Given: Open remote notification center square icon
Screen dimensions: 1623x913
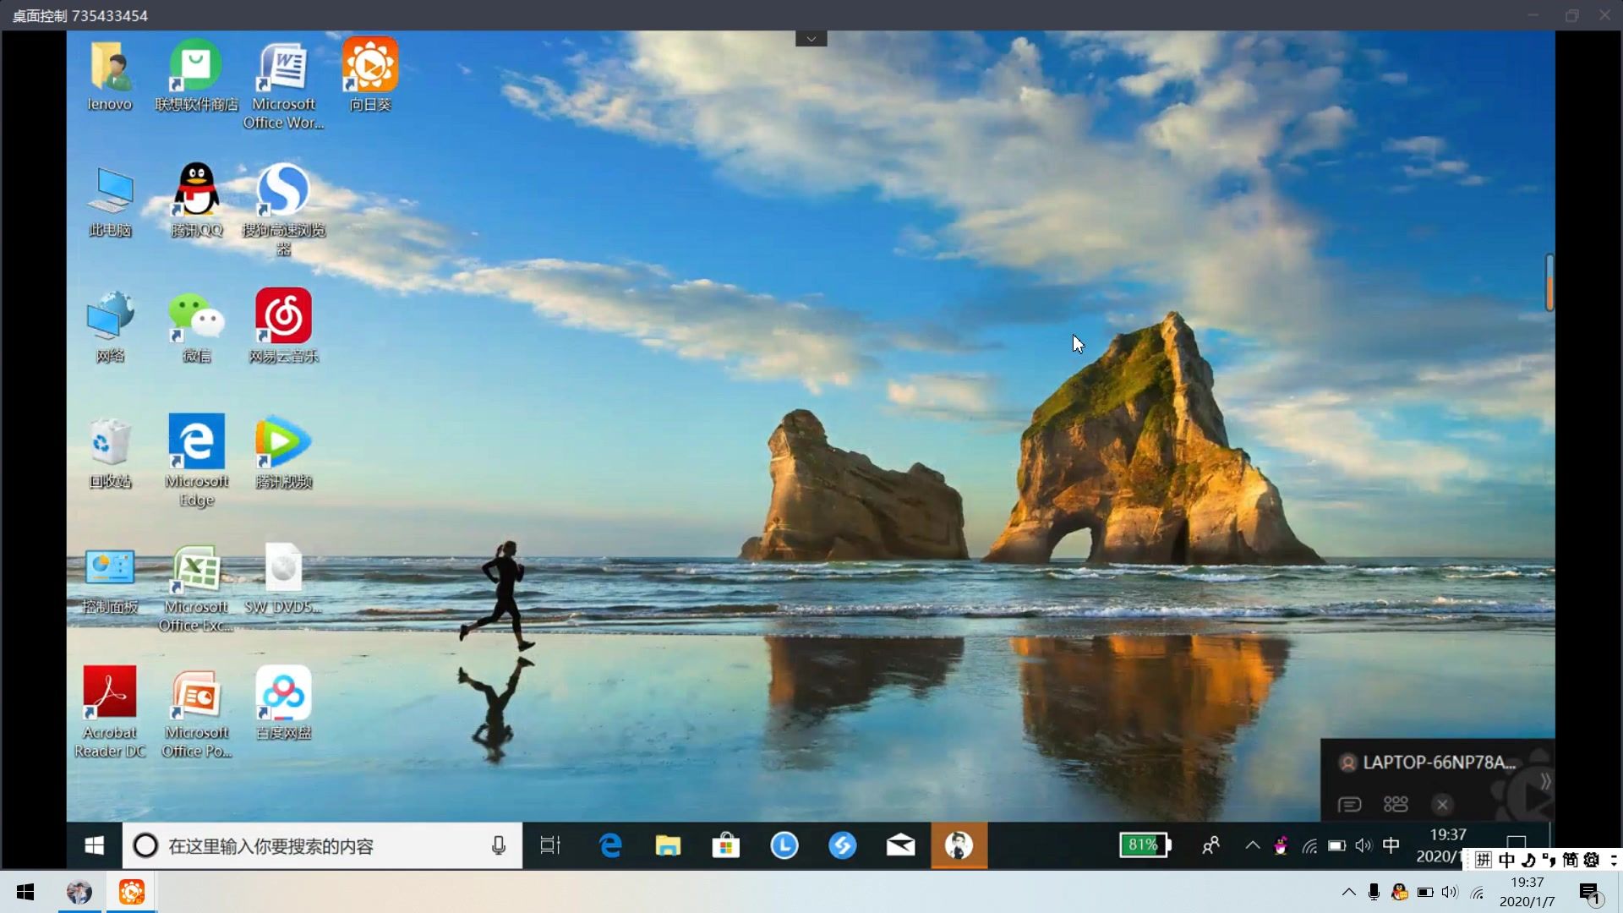Looking at the screenshot, I should (x=1516, y=842).
